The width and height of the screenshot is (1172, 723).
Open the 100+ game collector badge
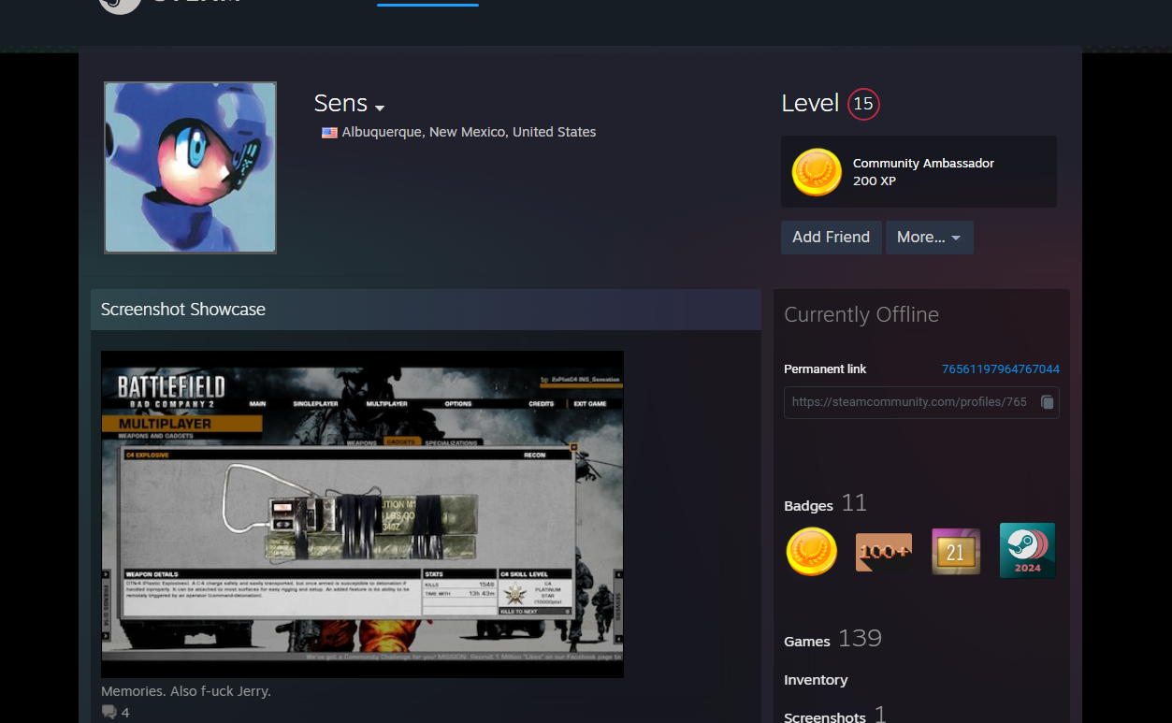[884, 552]
